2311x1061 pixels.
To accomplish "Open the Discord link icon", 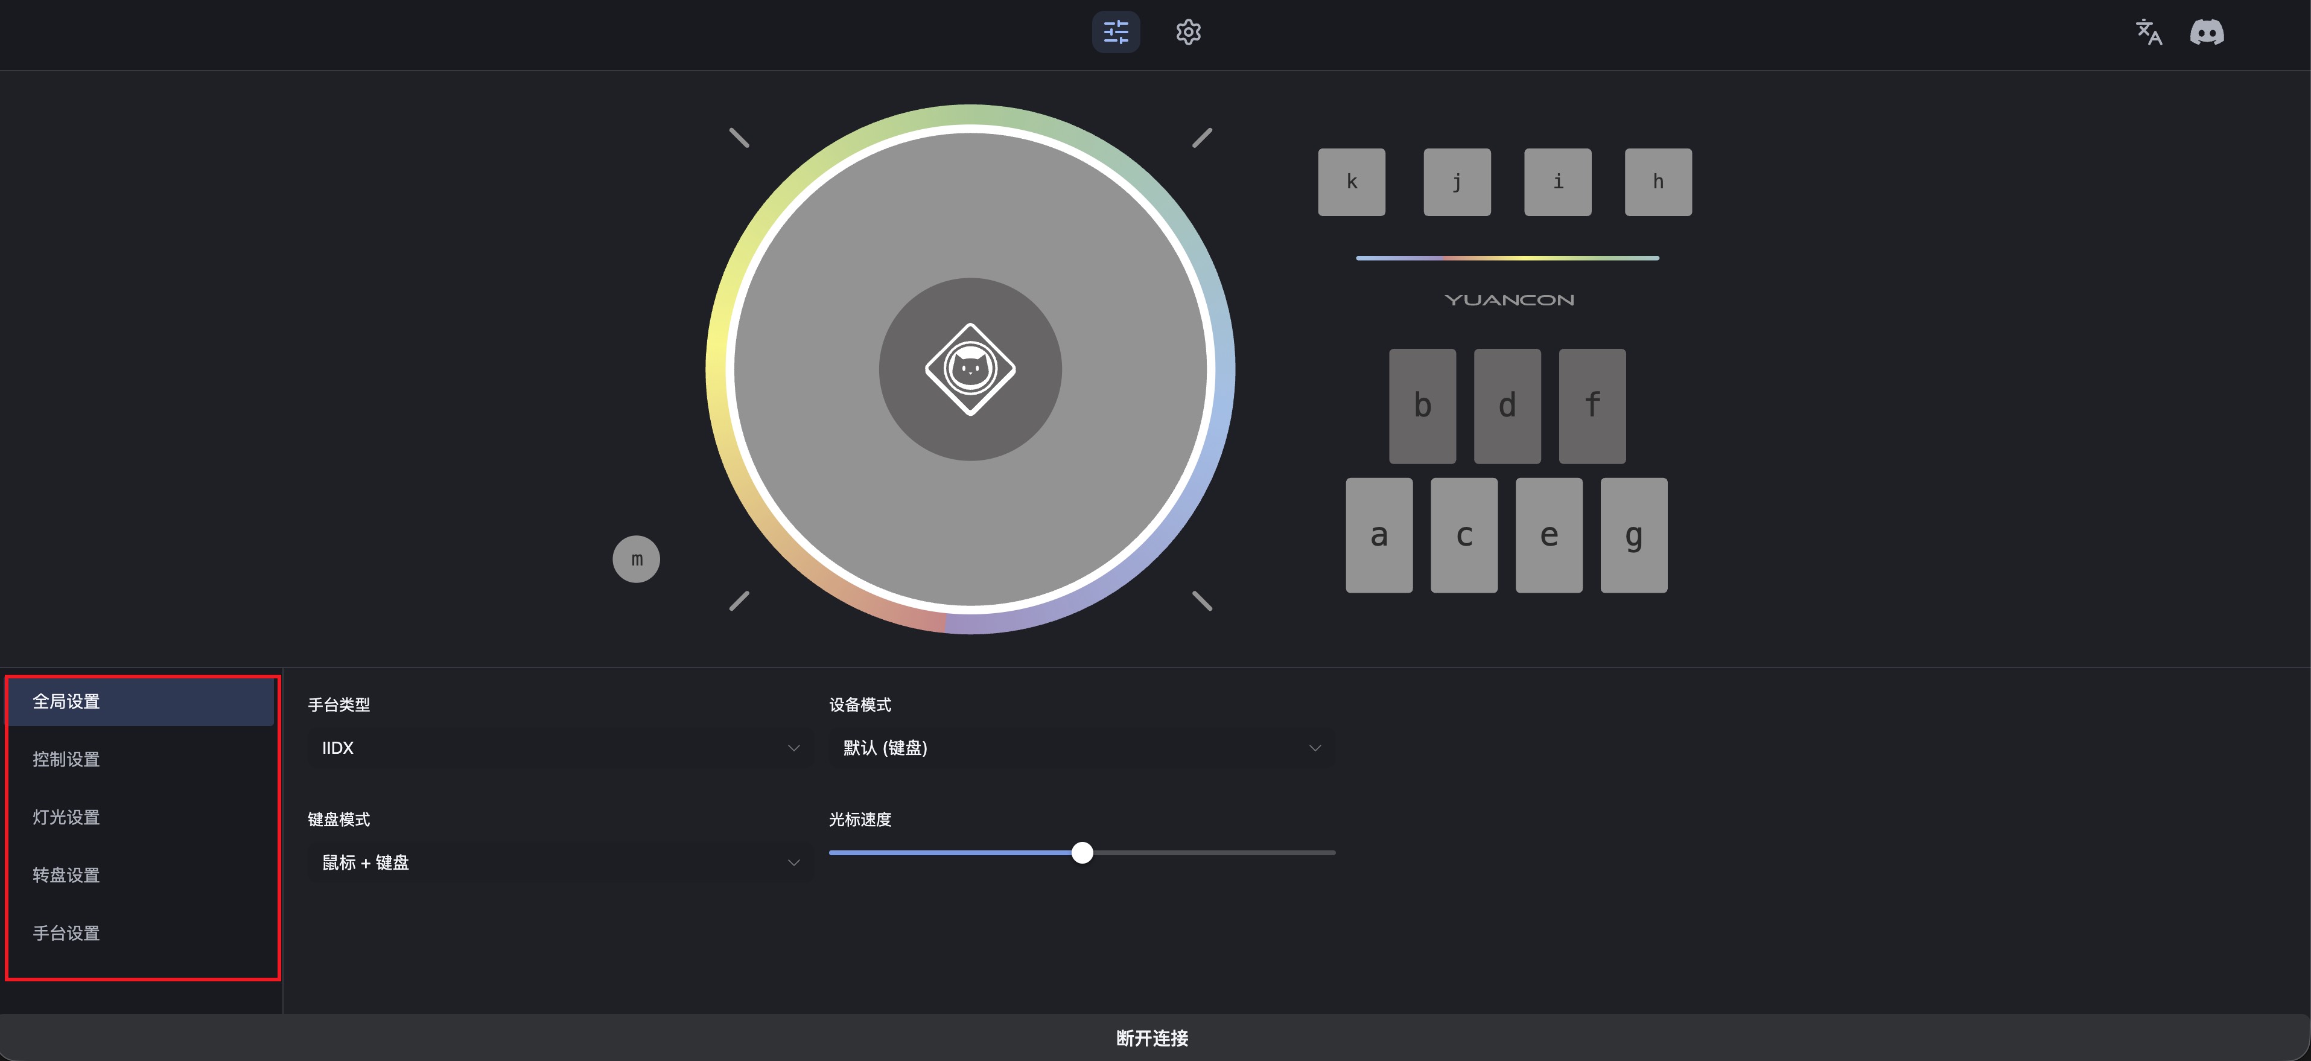I will tap(2206, 33).
